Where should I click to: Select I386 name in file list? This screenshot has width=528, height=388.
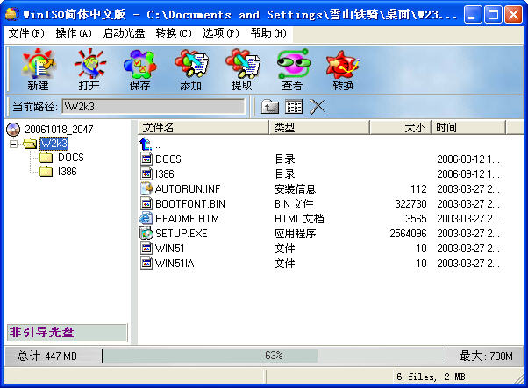click(x=164, y=173)
